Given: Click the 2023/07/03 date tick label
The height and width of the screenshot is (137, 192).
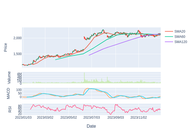Looking at the screenshot, I should coord(92,118).
